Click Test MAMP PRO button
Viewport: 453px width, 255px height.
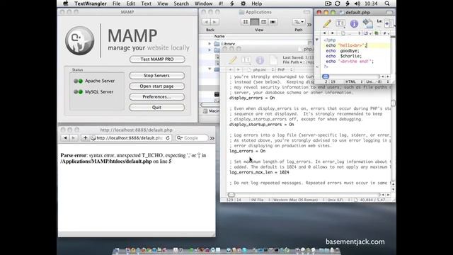[157, 59]
